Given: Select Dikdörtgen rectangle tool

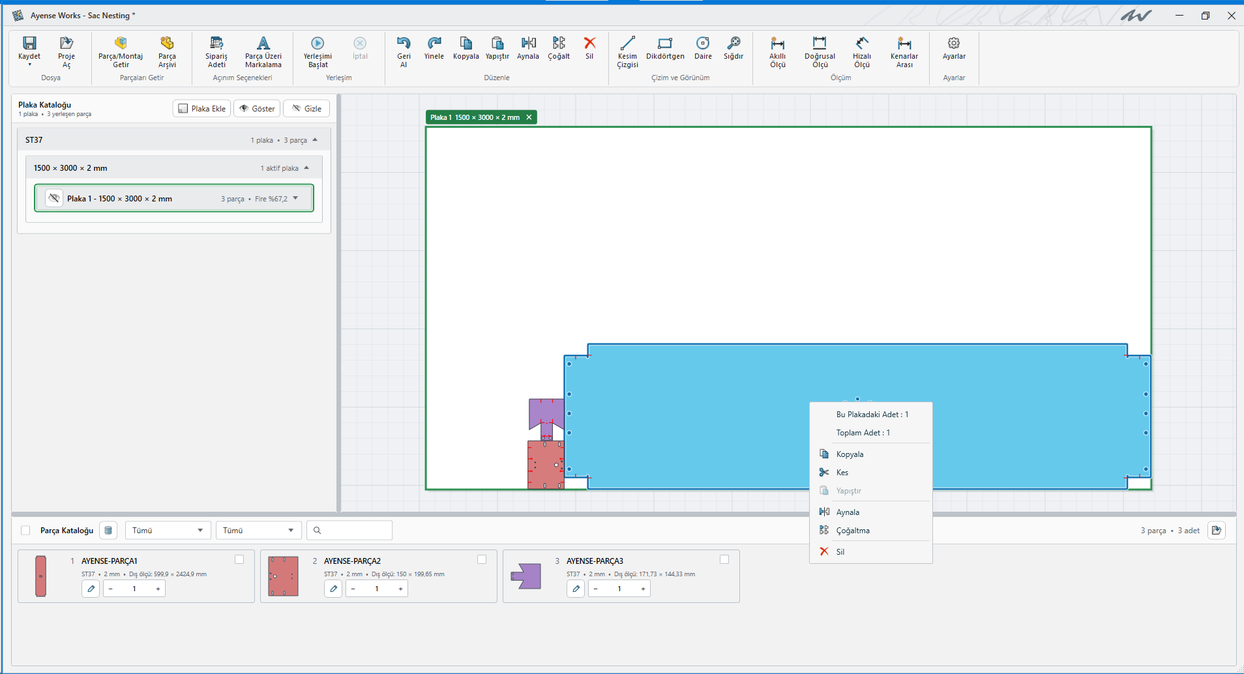Looking at the screenshot, I should pyautogui.click(x=665, y=48).
